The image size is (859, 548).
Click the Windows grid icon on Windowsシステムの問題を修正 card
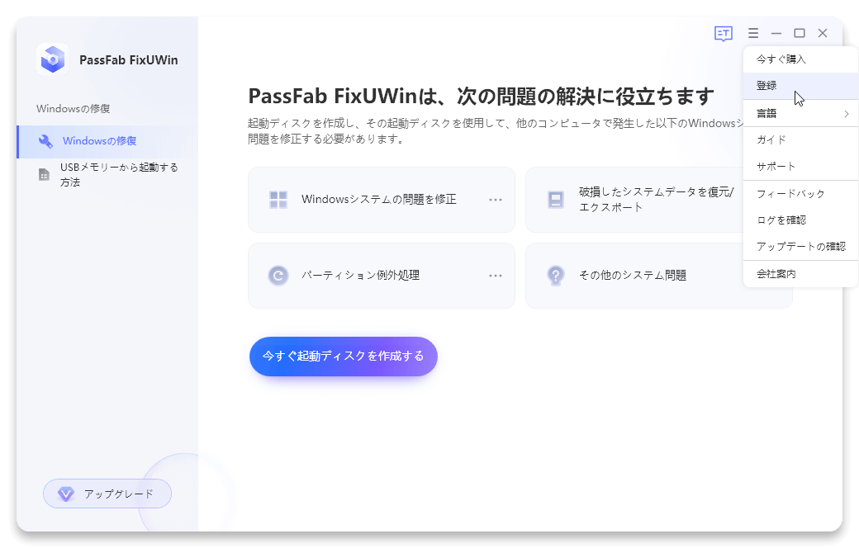[278, 199]
